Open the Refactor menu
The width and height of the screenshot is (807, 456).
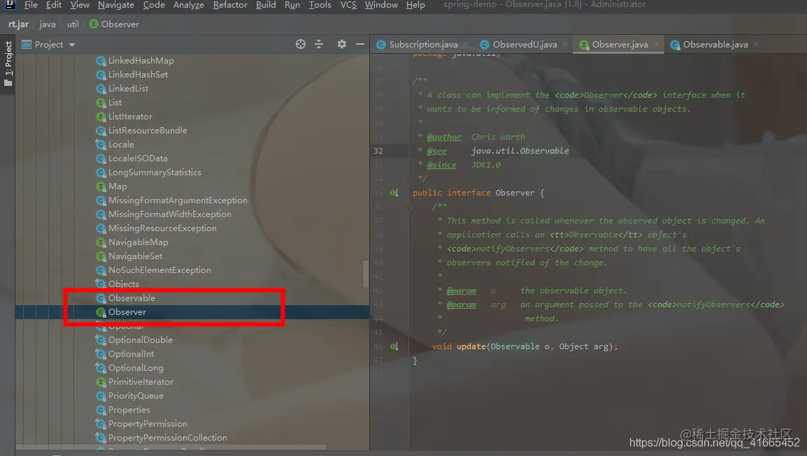tap(230, 5)
